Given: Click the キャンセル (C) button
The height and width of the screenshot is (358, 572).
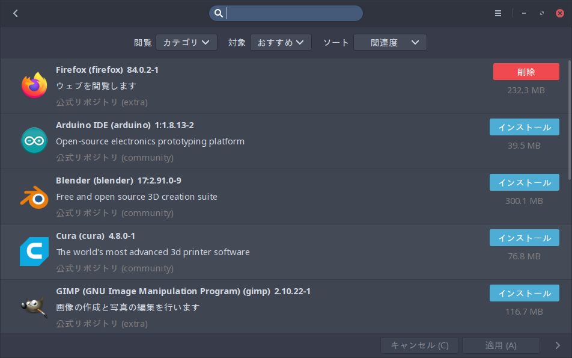Looking at the screenshot, I should pyautogui.click(x=419, y=345).
